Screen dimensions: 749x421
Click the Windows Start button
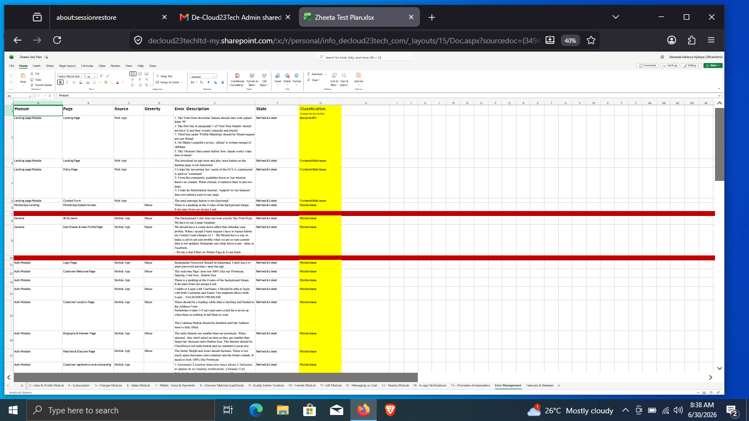[13, 410]
